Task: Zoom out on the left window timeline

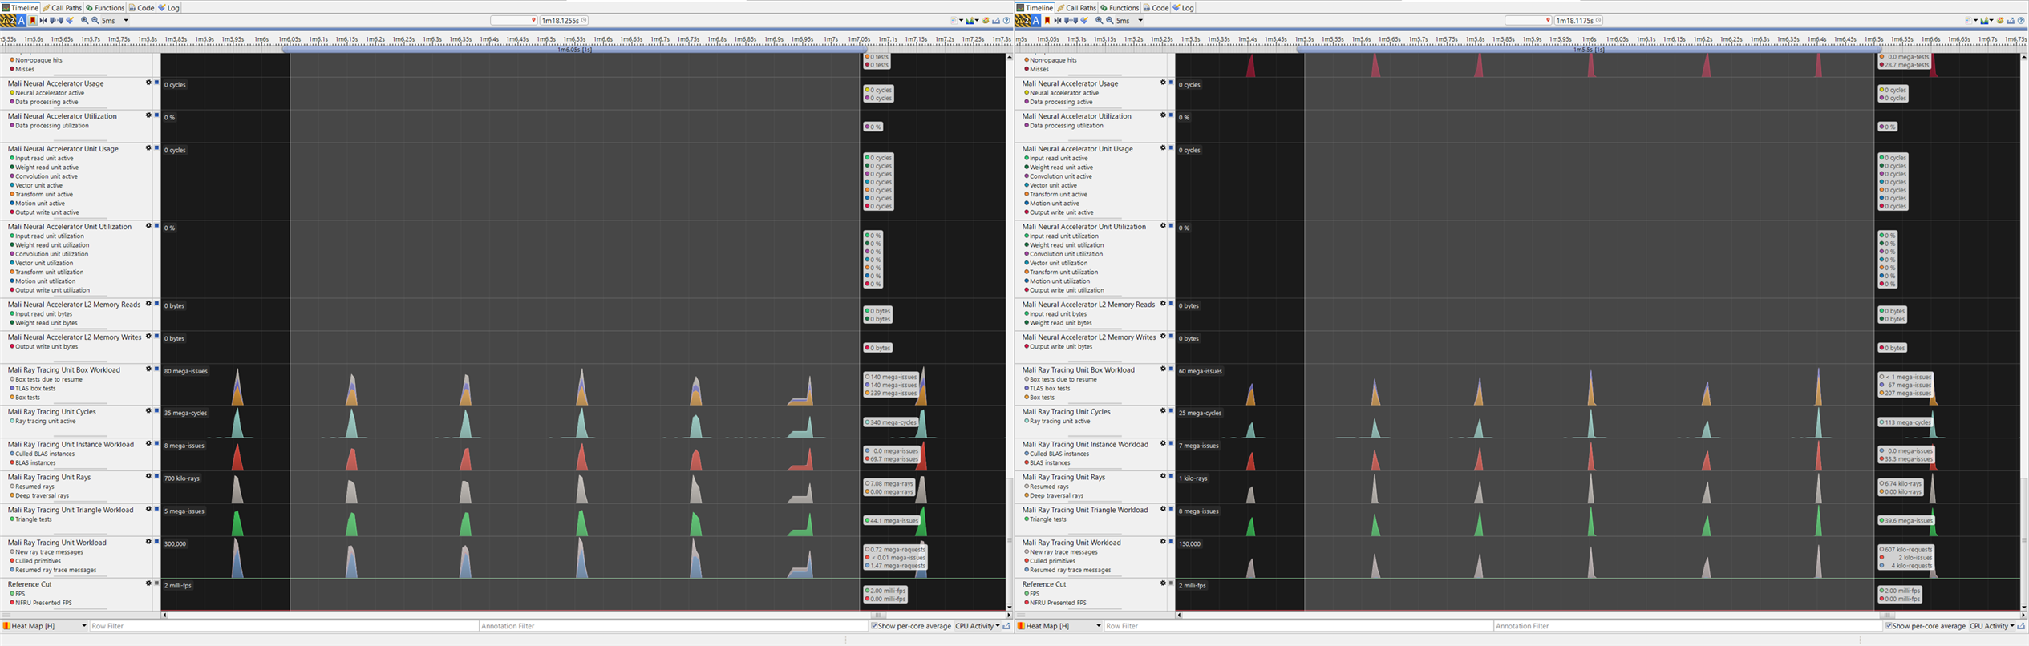Action: [x=95, y=21]
